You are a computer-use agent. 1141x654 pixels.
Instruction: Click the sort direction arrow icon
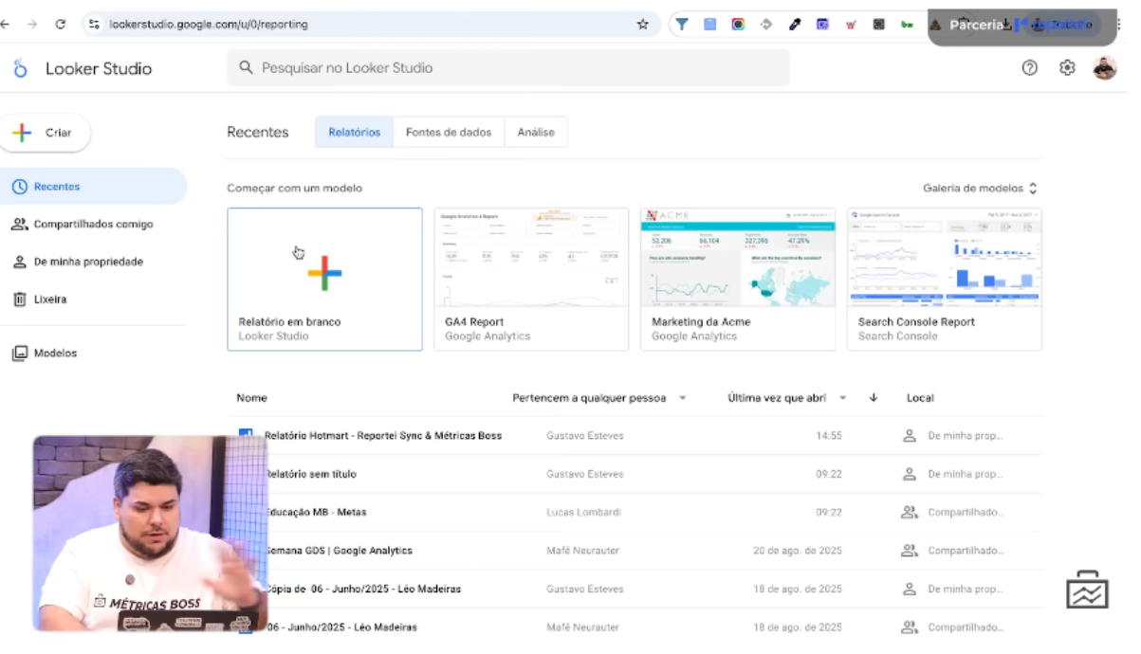click(x=874, y=398)
